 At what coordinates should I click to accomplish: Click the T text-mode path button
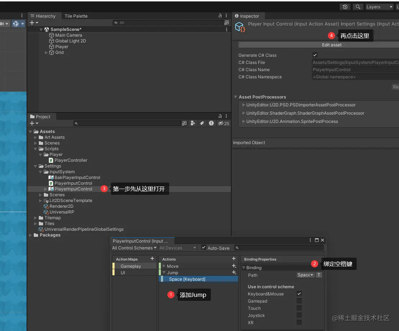click(x=319, y=275)
